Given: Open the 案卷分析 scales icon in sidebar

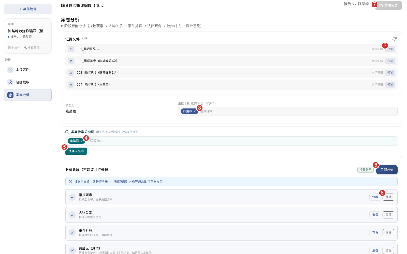Looking at the screenshot, I should coord(10,95).
